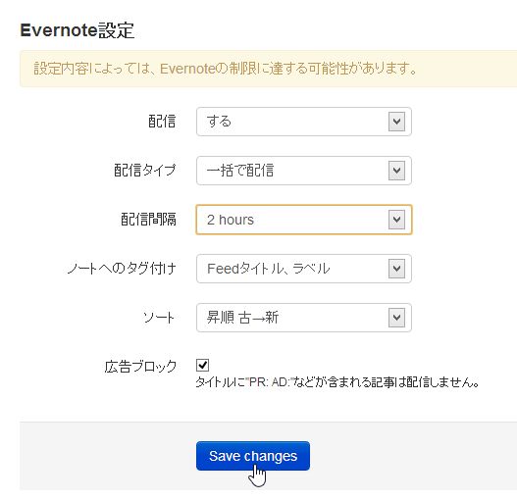Open the 一括で配信 delivery type select
This screenshot has height=500, width=517.
point(304,171)
